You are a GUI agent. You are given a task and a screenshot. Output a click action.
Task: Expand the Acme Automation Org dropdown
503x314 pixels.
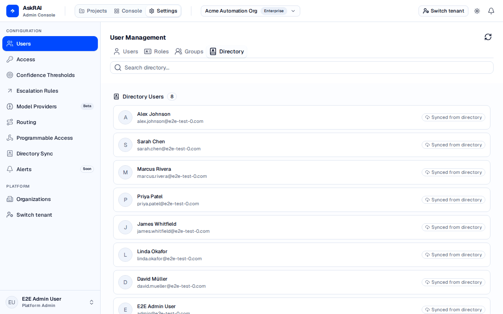point(250,11)
